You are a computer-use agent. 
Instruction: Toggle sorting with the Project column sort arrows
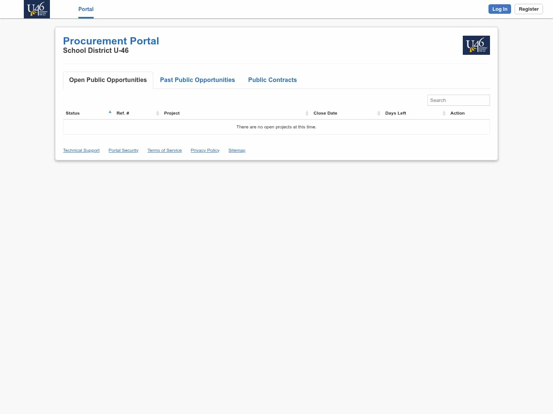coord(307,113)
